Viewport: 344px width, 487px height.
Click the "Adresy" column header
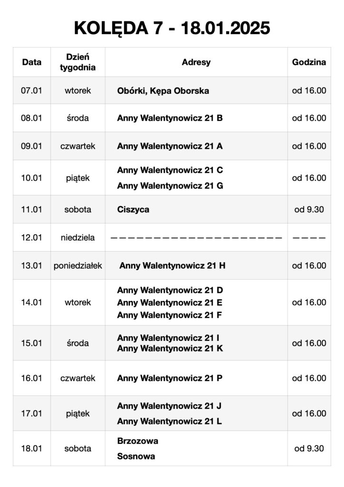coord(196,62)
